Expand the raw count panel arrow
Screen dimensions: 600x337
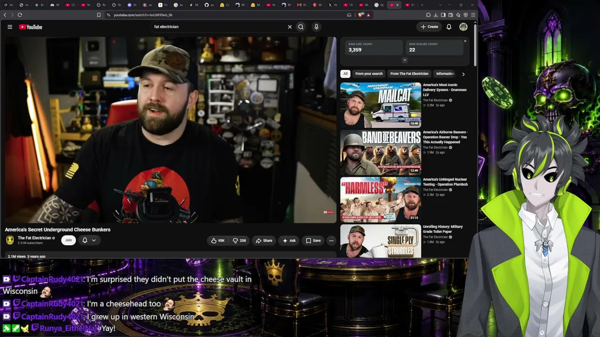tap(405, 60)
